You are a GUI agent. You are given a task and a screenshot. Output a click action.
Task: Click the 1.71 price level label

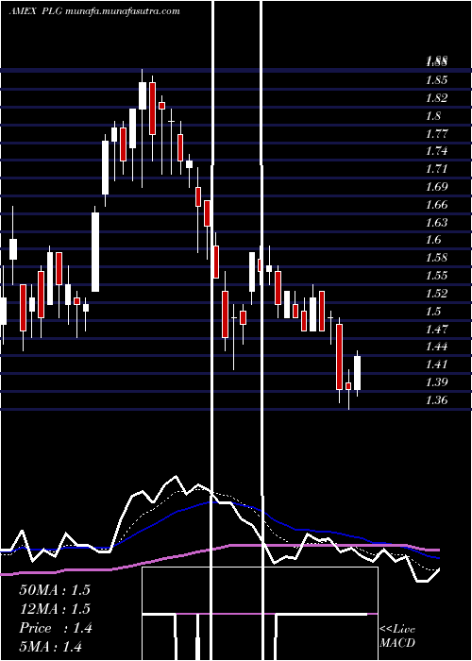point(436,169)
